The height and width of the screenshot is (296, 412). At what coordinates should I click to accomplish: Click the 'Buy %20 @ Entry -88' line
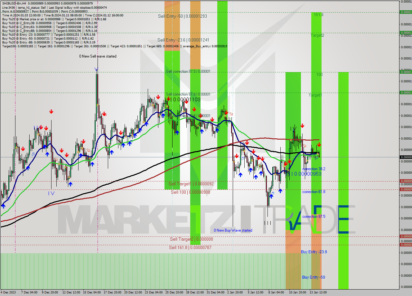49,42
